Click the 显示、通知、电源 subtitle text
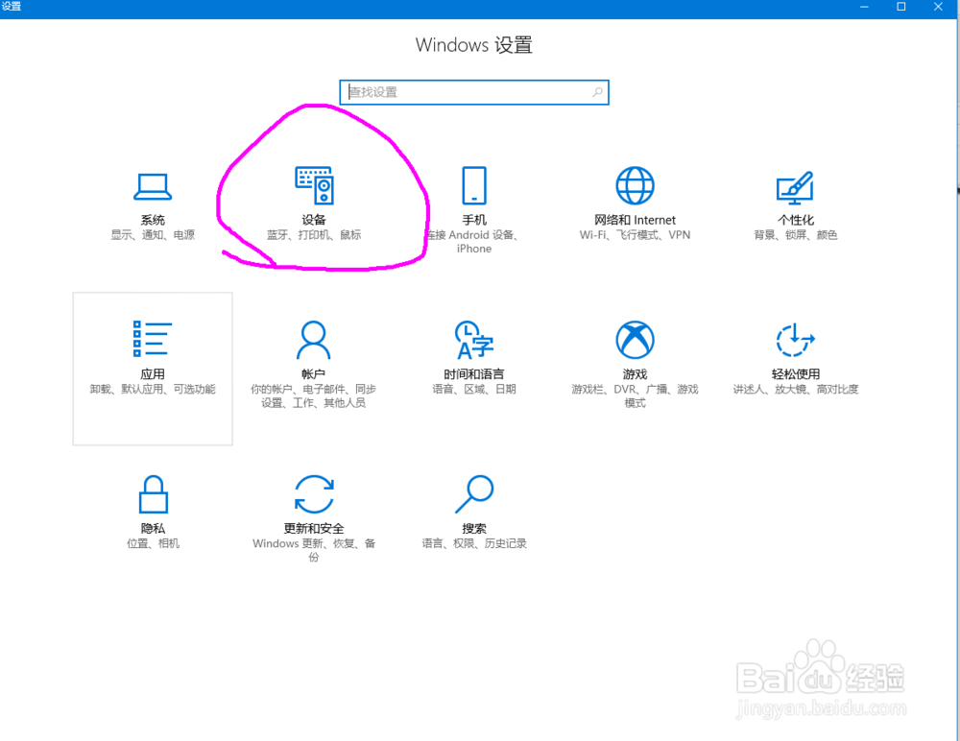The height and width of the screenshot is (741, 960). tap(153, 234)
